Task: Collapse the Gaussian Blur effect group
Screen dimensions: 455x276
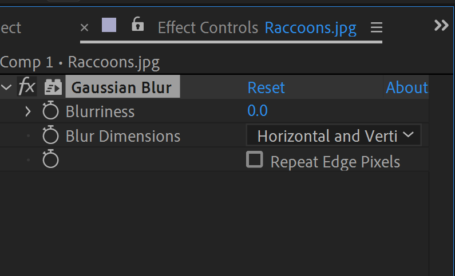Action: [x=6, y=87]
